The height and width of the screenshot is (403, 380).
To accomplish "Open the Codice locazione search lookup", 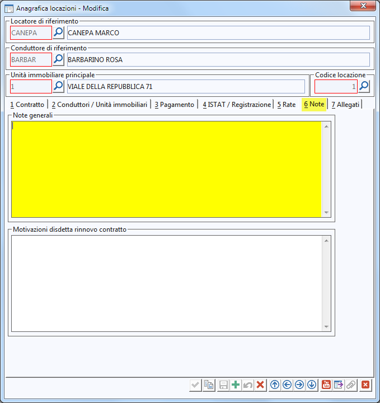I will tap(364, 86).
